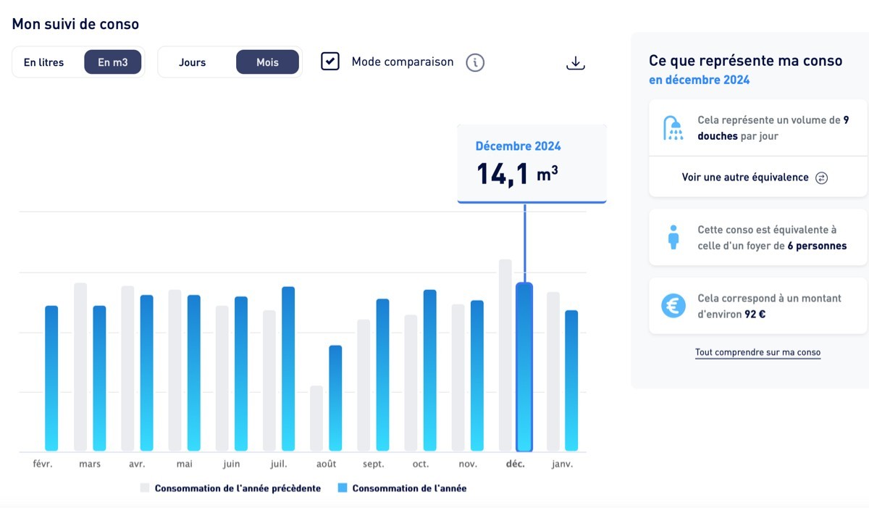Image resolution: width=869 pixels, height=508 pixels.
Task: Click the blue person household icon
Action: [x=673, y=237]
